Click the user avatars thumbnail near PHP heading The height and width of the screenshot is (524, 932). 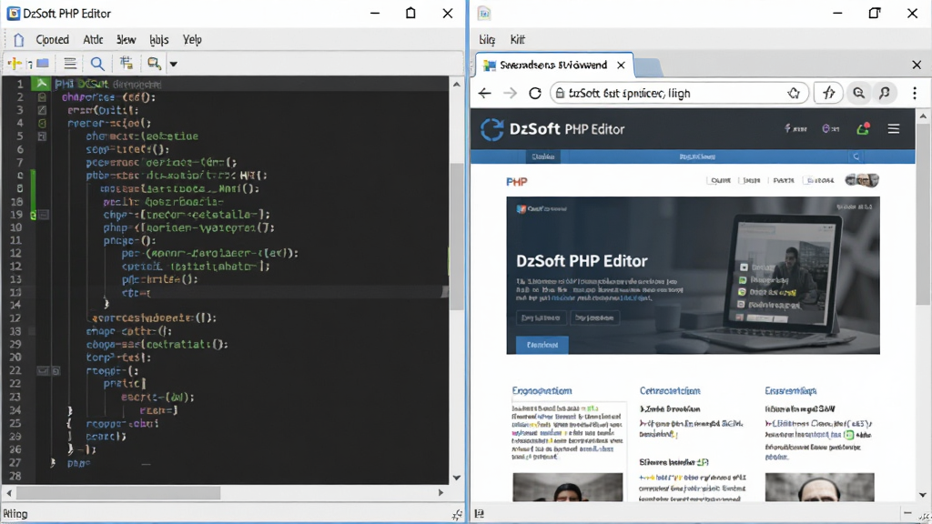click(861, 180)
